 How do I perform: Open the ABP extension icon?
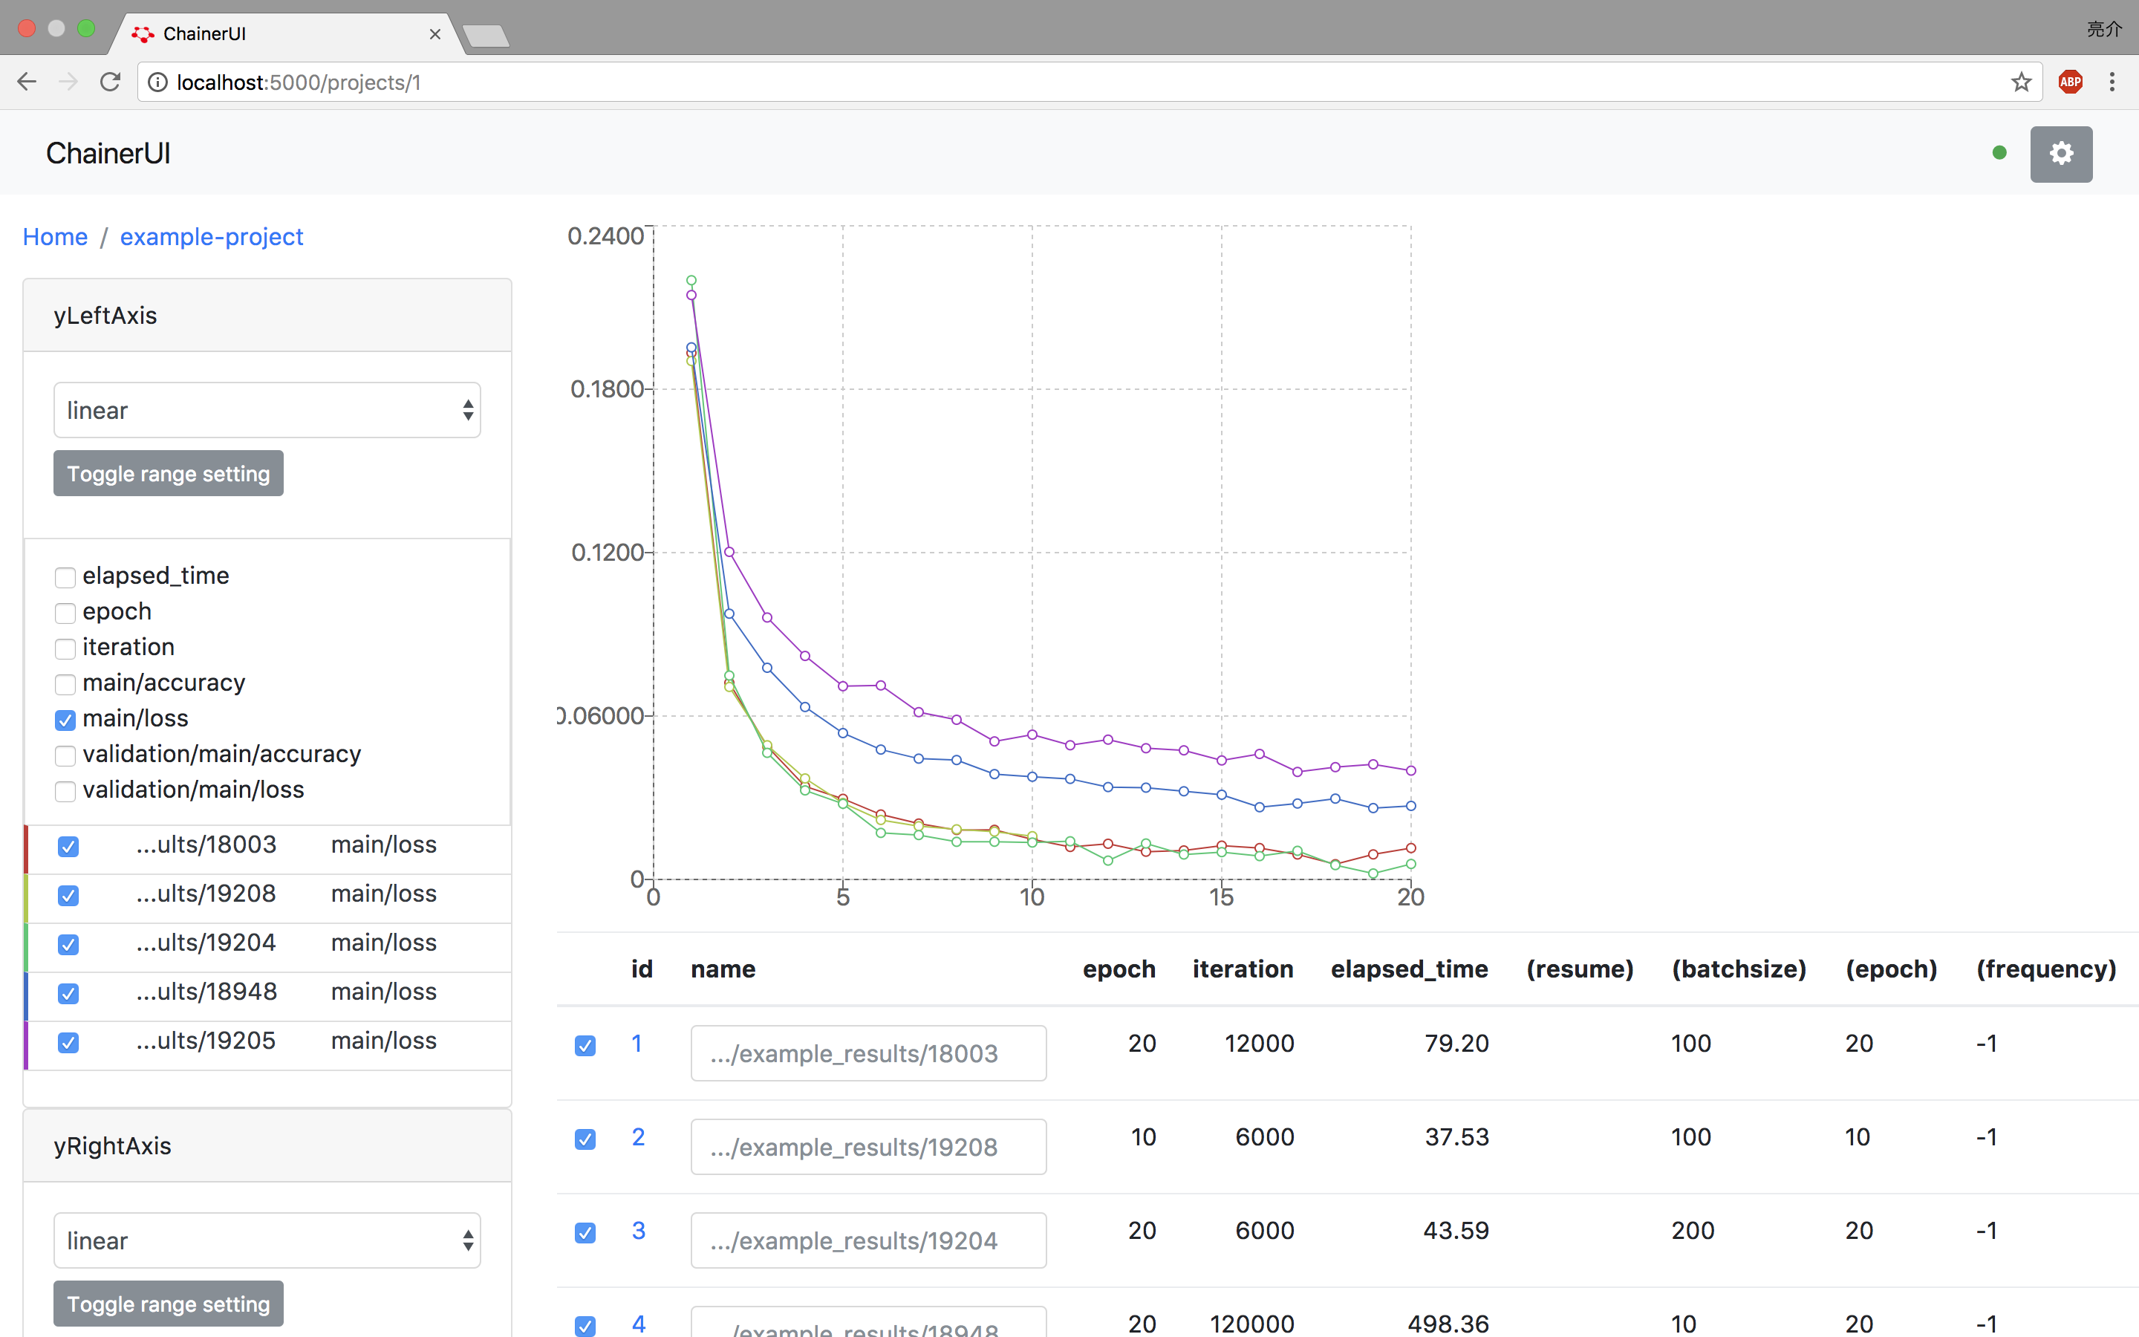pos(2070,82)
